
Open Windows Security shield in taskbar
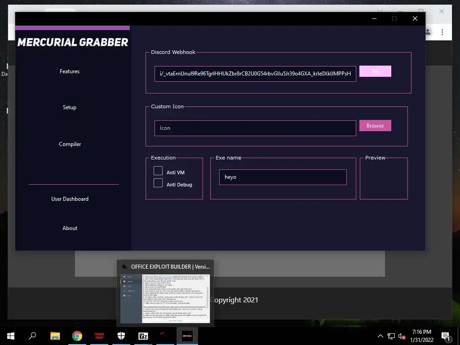[x=121, y=336]
